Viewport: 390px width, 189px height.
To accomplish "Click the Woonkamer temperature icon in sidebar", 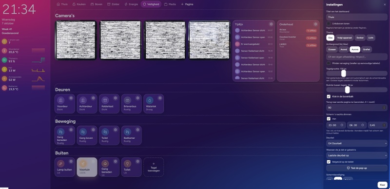I will 4,51.
